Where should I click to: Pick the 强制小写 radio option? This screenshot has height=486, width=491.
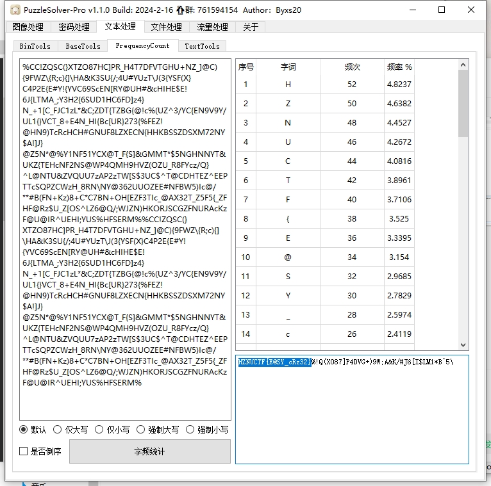pyautogui.click(x=190, y=430)
